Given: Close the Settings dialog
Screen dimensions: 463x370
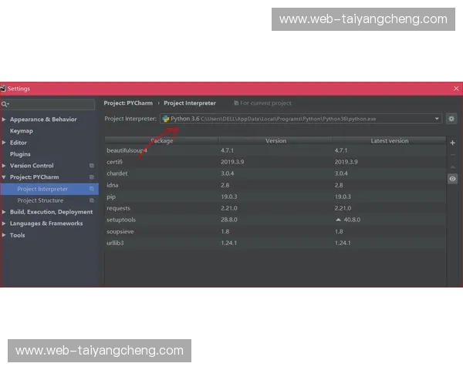Looking at the screenshot, I should click(456, 89).
